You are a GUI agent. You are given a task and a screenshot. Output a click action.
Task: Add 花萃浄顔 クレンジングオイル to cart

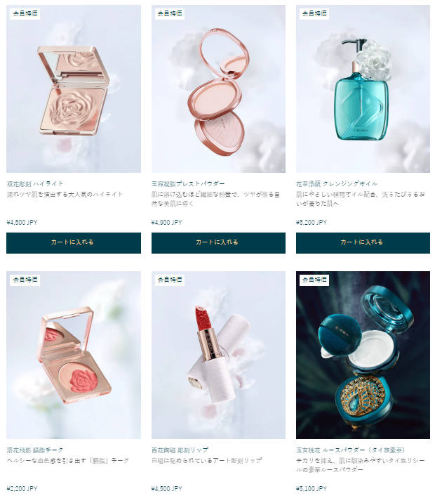(x=363, y=243)
